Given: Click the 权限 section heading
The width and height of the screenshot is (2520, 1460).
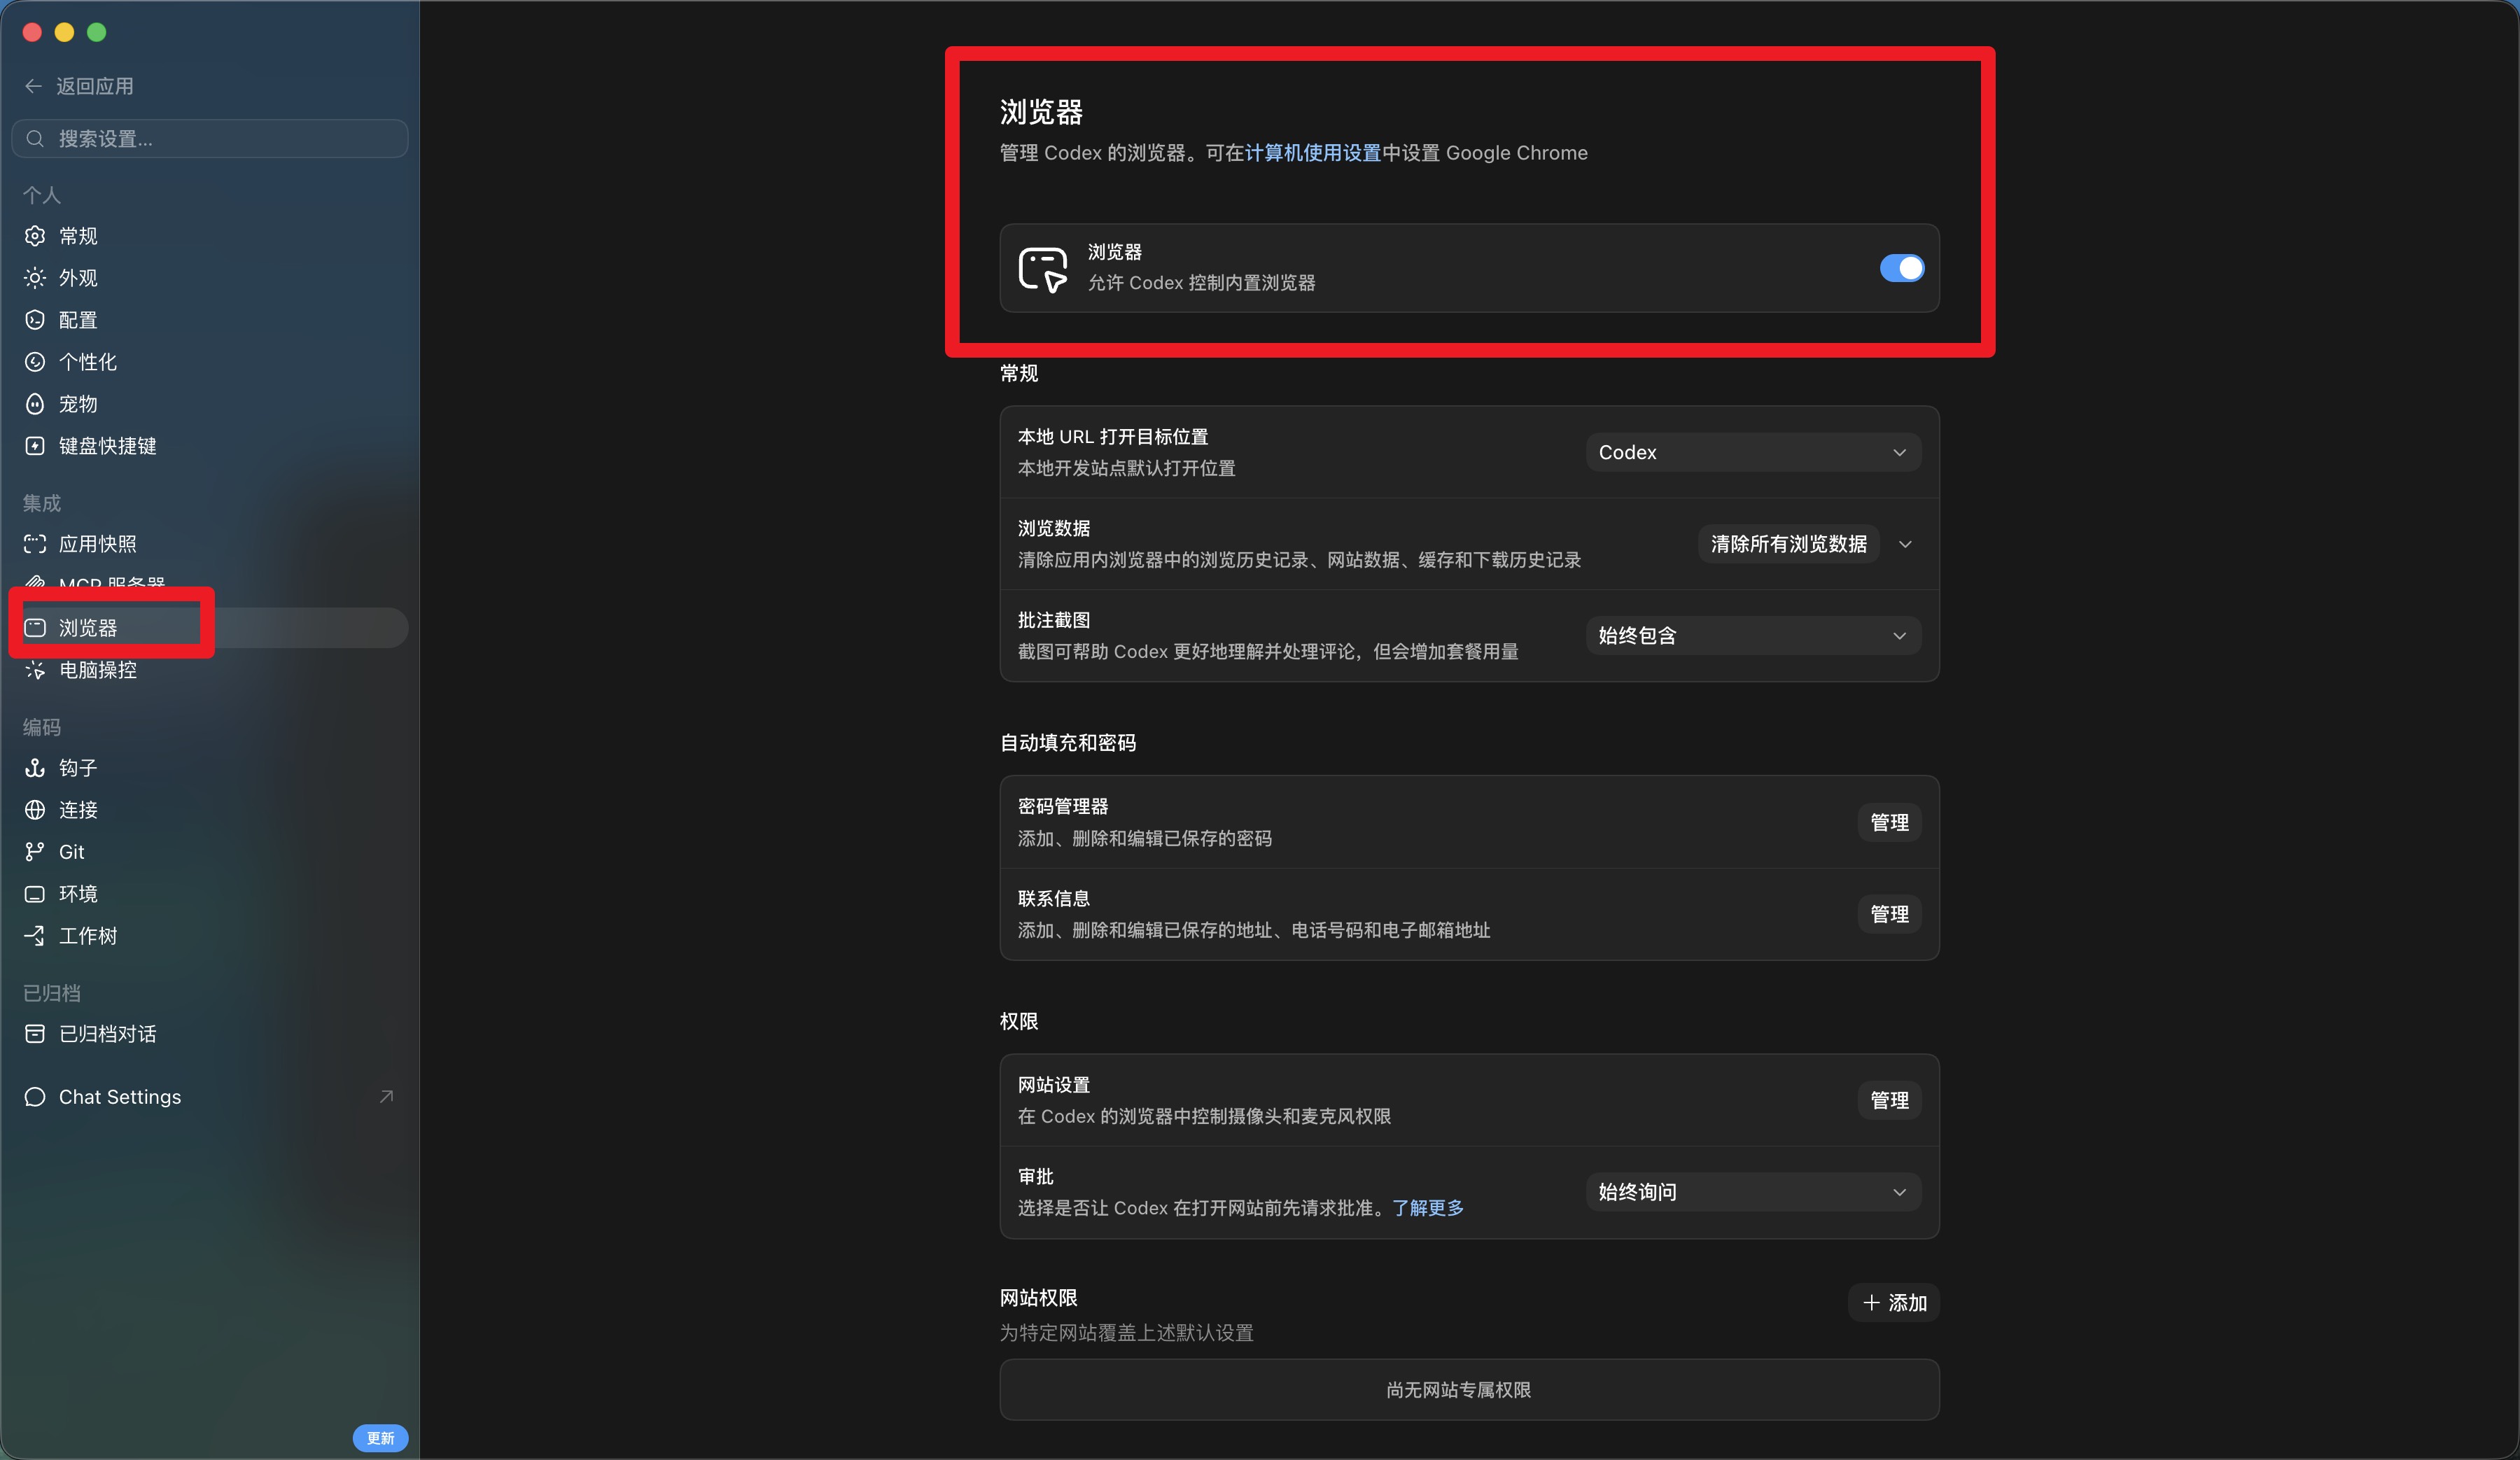Looking at the screenshot, I should (1019, 1021).
